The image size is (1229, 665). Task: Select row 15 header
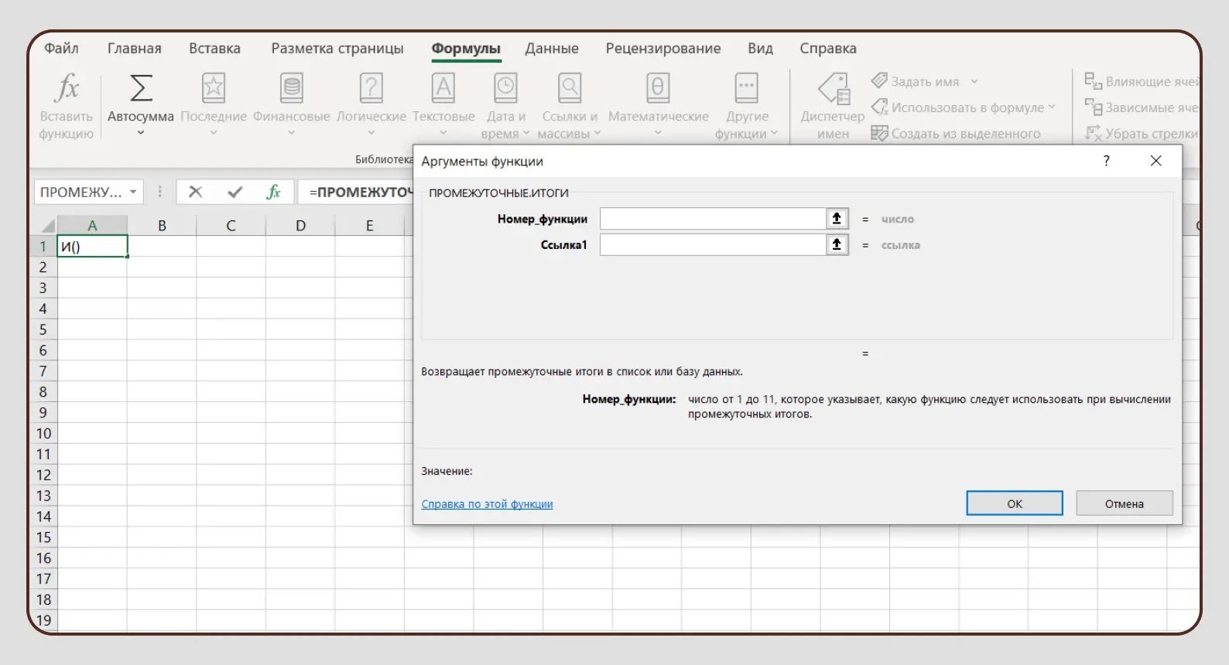pos(43,537)
